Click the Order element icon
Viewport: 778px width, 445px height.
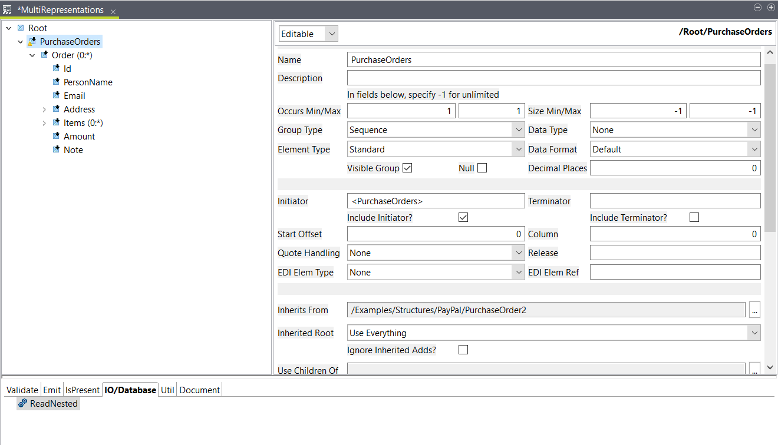coord(45,55)
